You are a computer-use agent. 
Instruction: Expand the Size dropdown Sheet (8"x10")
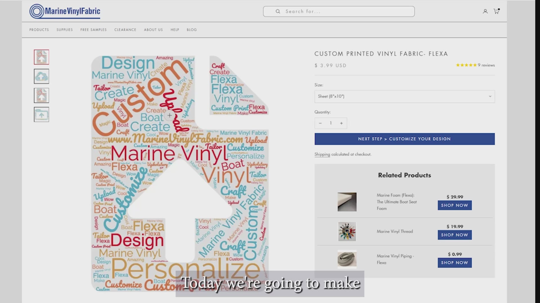tap(404, 96)
